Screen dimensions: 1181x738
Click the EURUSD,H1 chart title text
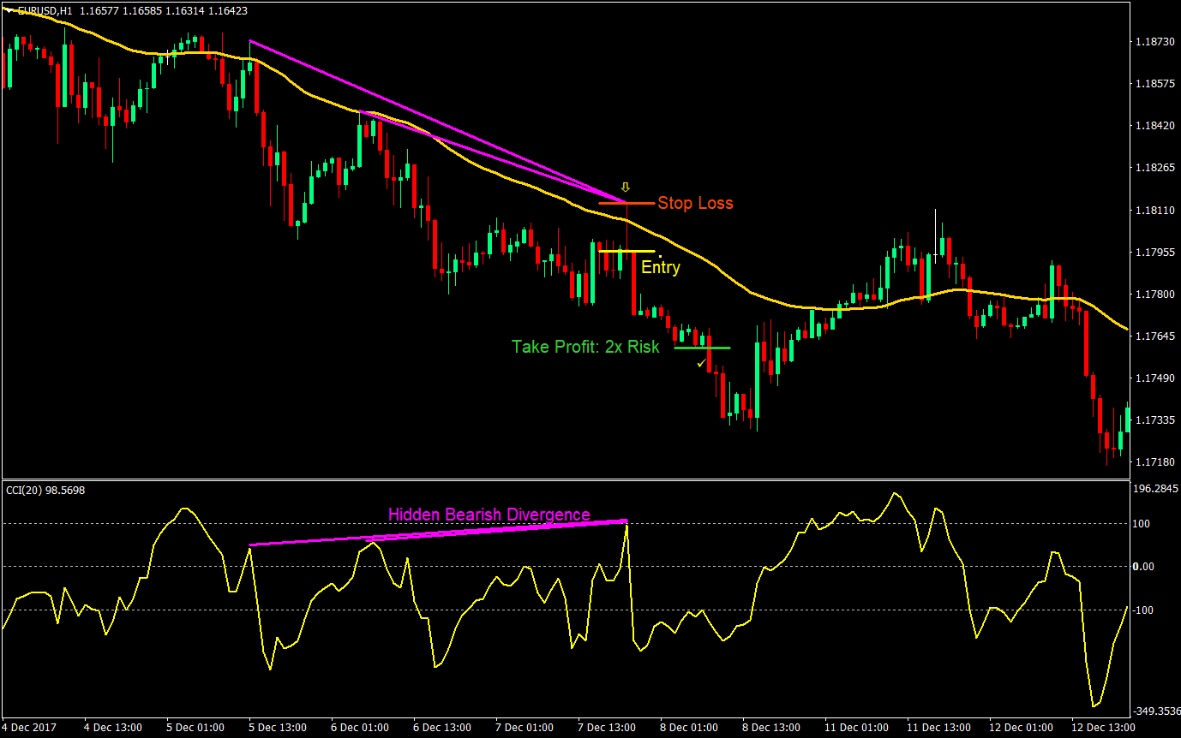[45, 11]
